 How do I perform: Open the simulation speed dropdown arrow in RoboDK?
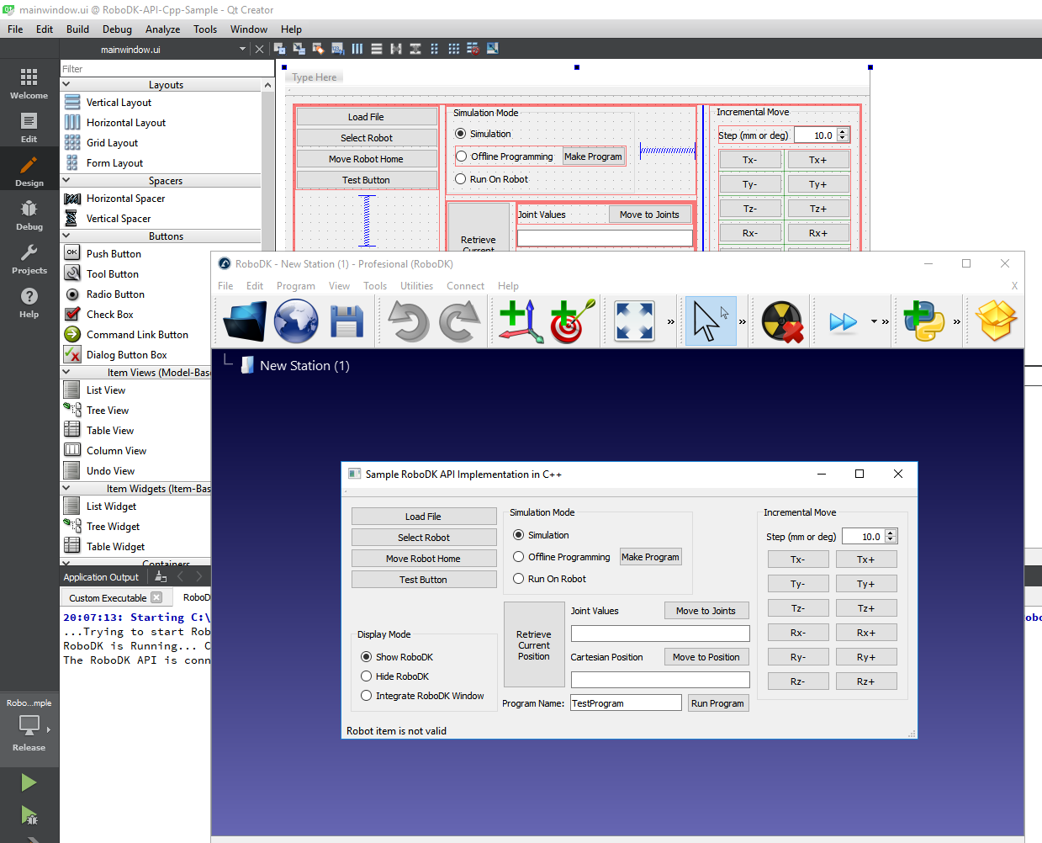(x=874, y=321)
